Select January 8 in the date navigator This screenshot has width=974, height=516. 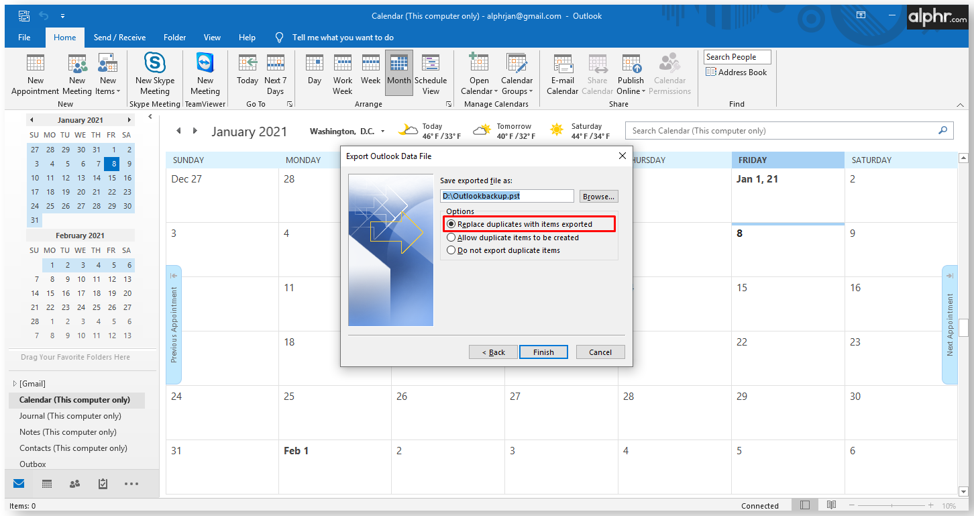[113, 164]
